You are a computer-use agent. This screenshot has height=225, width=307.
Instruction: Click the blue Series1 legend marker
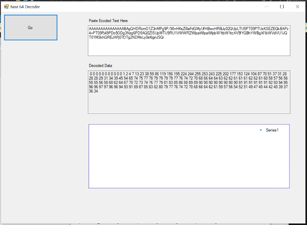click(x=261, y=130)
